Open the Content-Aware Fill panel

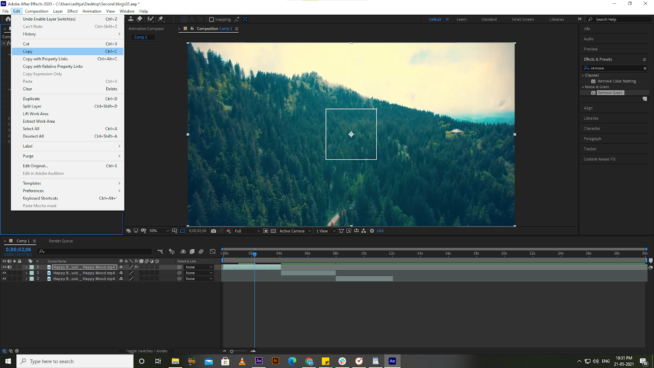pyautogui.click(x=599, y=159)
